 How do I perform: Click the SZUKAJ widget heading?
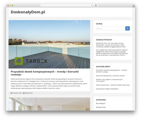[x=99, y=24]
